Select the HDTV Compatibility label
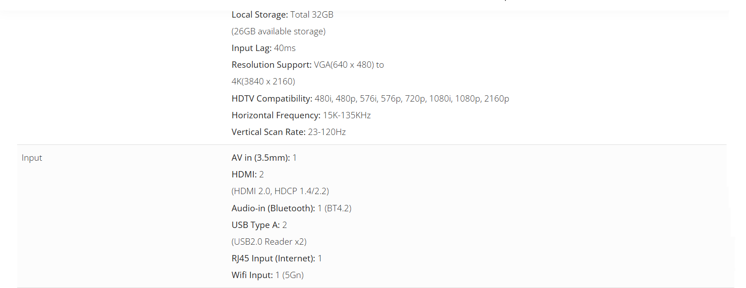The image size is (746, 288). (x=271, y=98)
